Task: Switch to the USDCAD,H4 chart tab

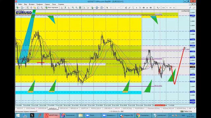Action: point(108,108)
